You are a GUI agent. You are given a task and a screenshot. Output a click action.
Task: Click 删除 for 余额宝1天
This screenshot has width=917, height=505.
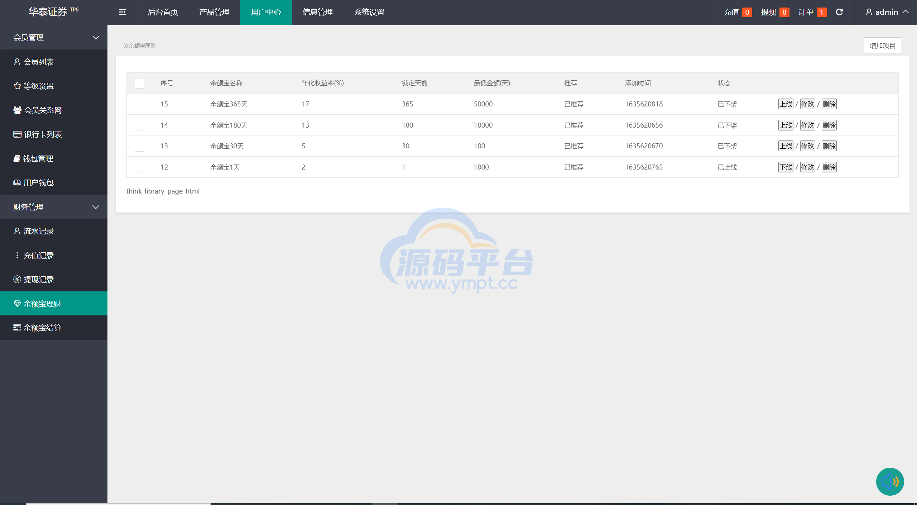(829, 167)
